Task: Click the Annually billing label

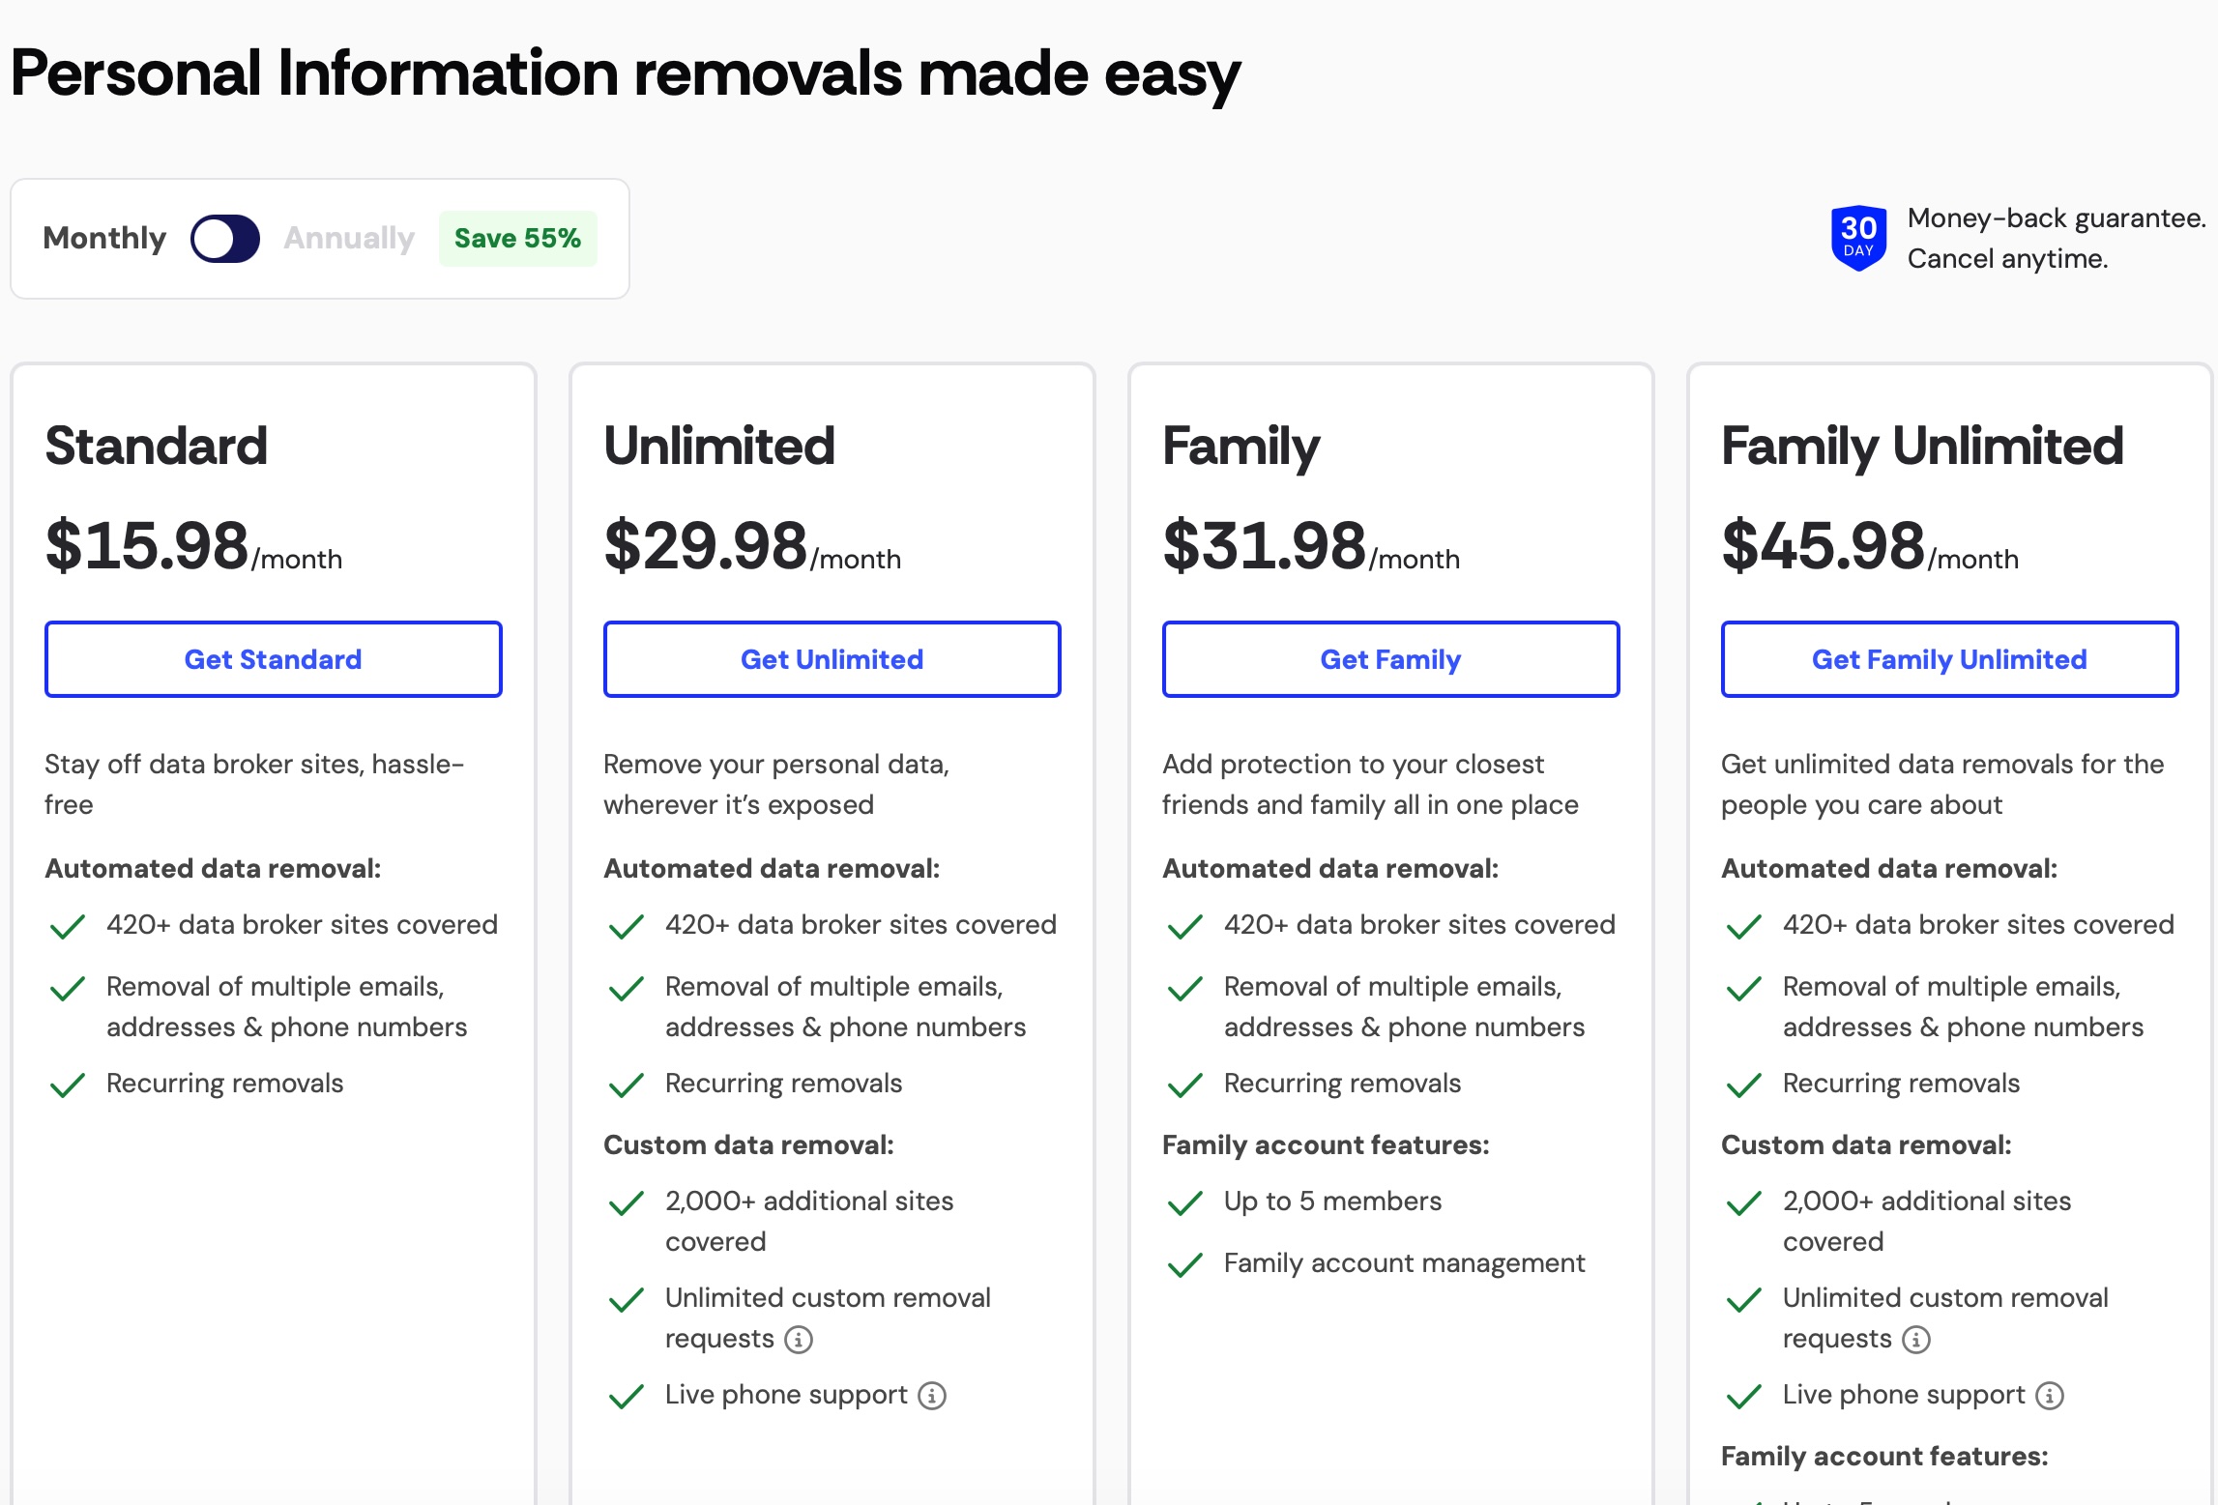Action: (348, 238)
